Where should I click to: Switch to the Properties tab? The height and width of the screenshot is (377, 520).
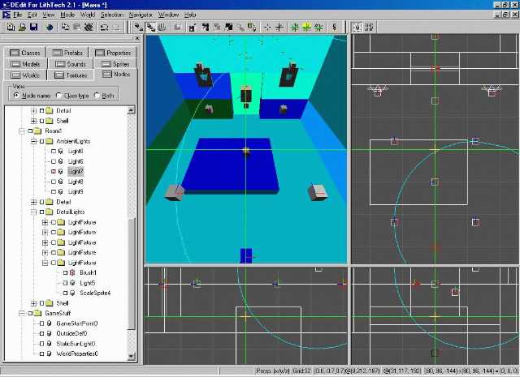point(113,53)
